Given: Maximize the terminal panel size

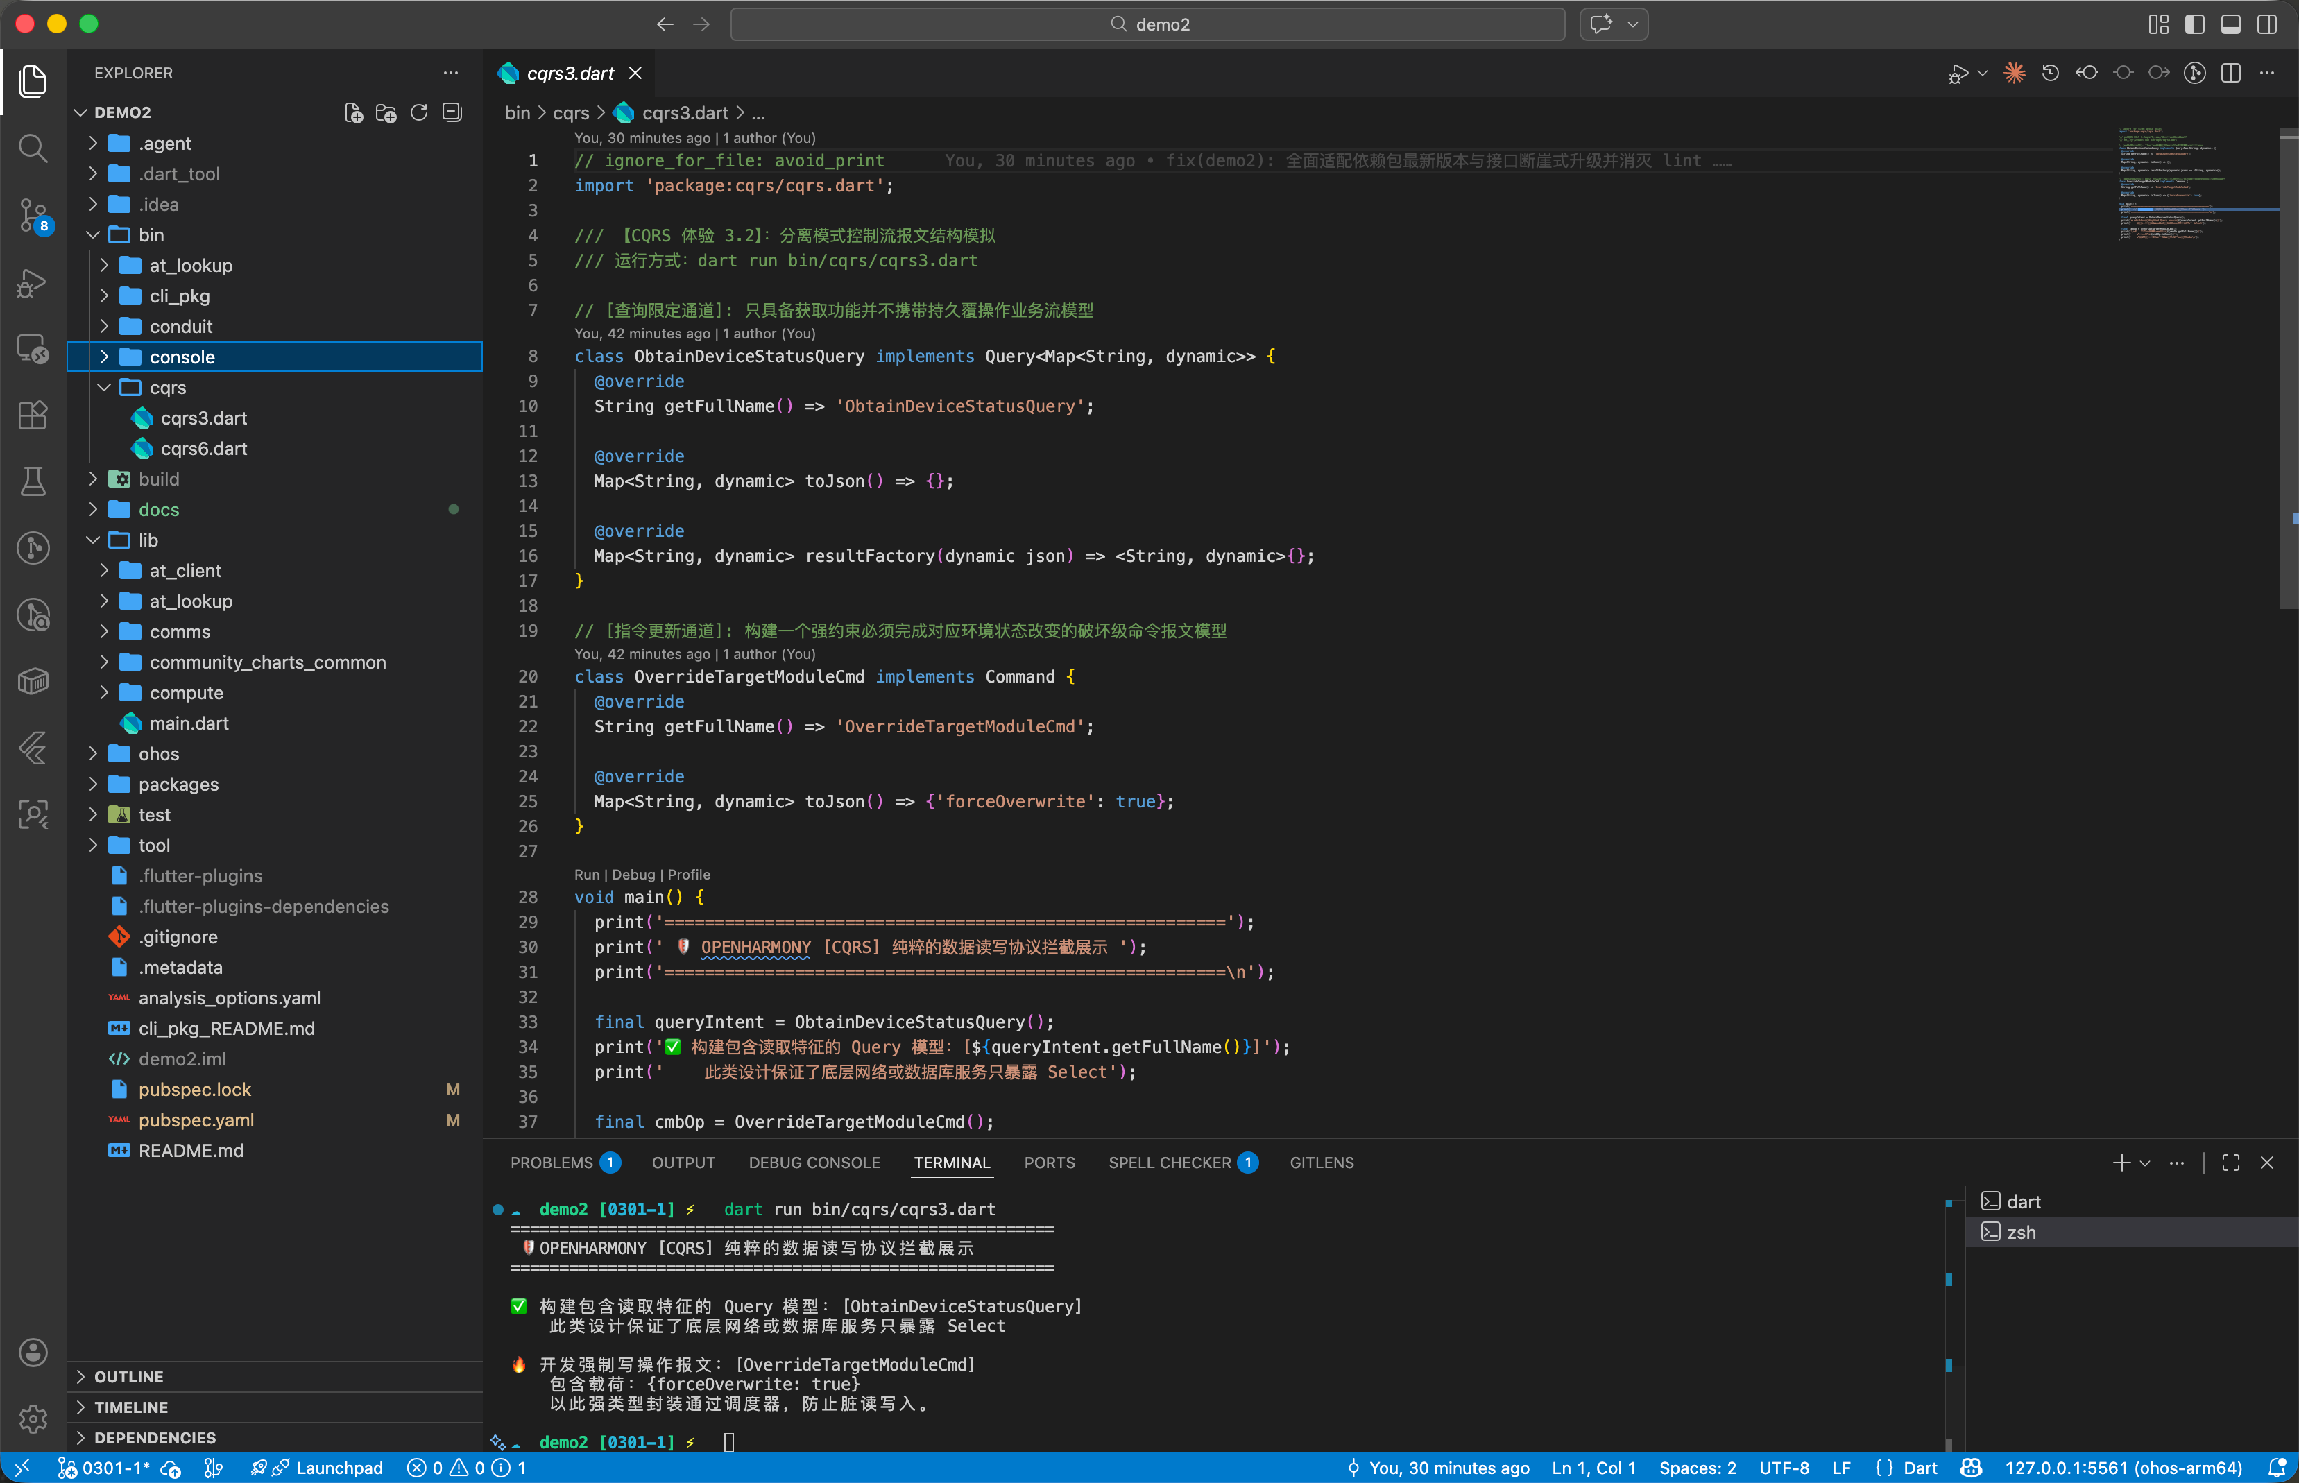Looking at the screenshot, I should click(x=2230, y=1163).
